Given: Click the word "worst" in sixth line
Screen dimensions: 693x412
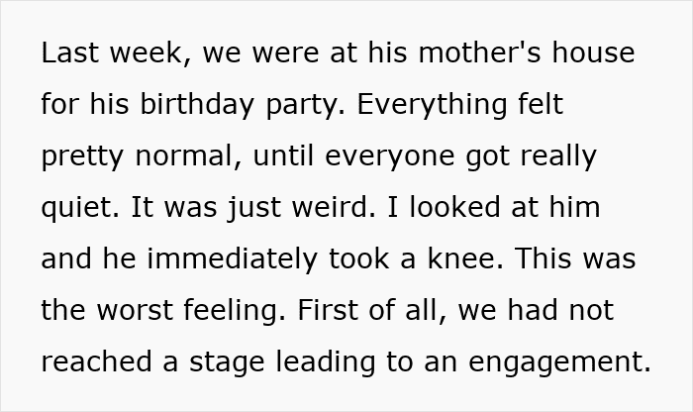Looking at the screenshot, I should click(x=135, y=310).
